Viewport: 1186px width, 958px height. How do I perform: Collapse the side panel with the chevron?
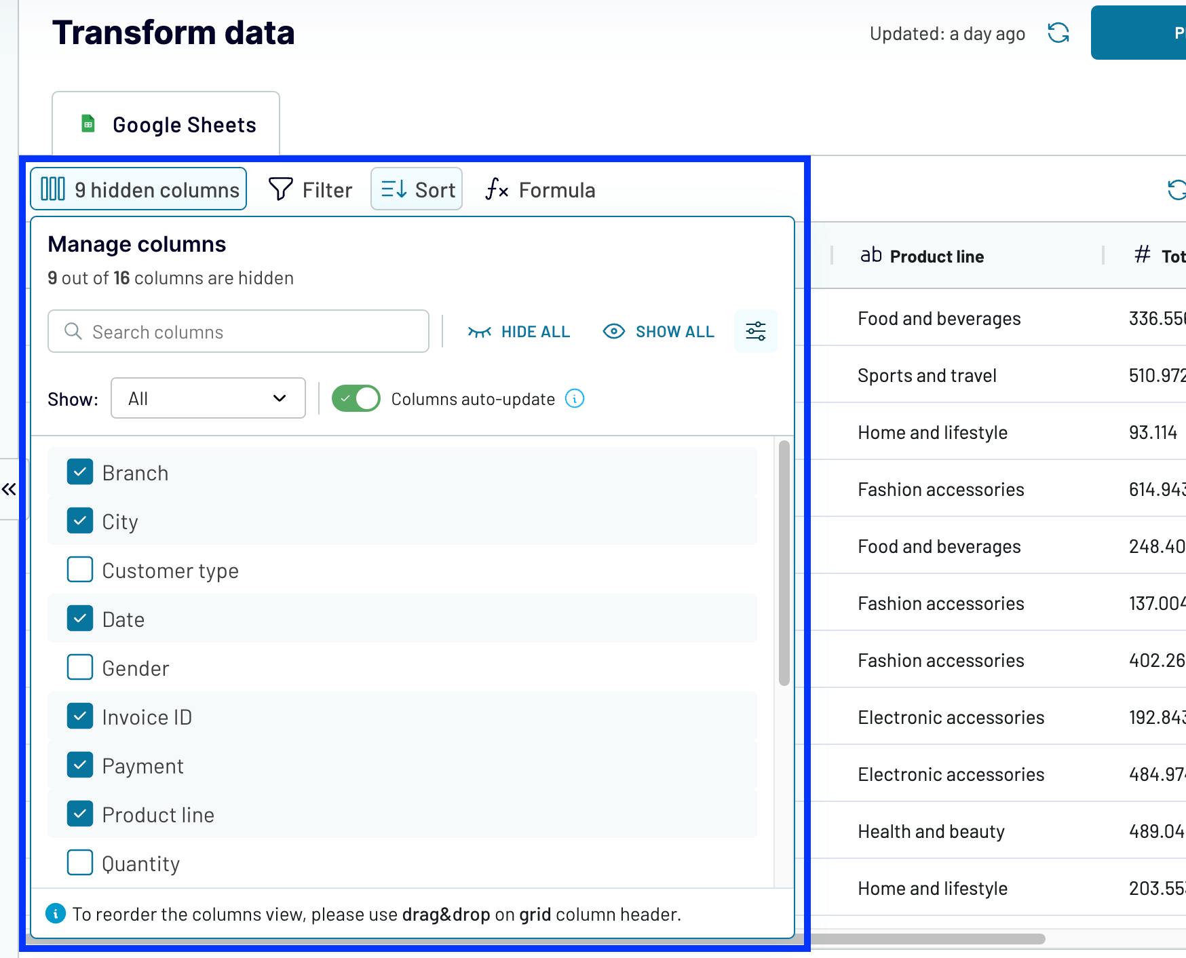pyautogui.click(x=9, y=488)
